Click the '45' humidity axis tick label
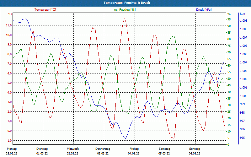 pos(229,85)
